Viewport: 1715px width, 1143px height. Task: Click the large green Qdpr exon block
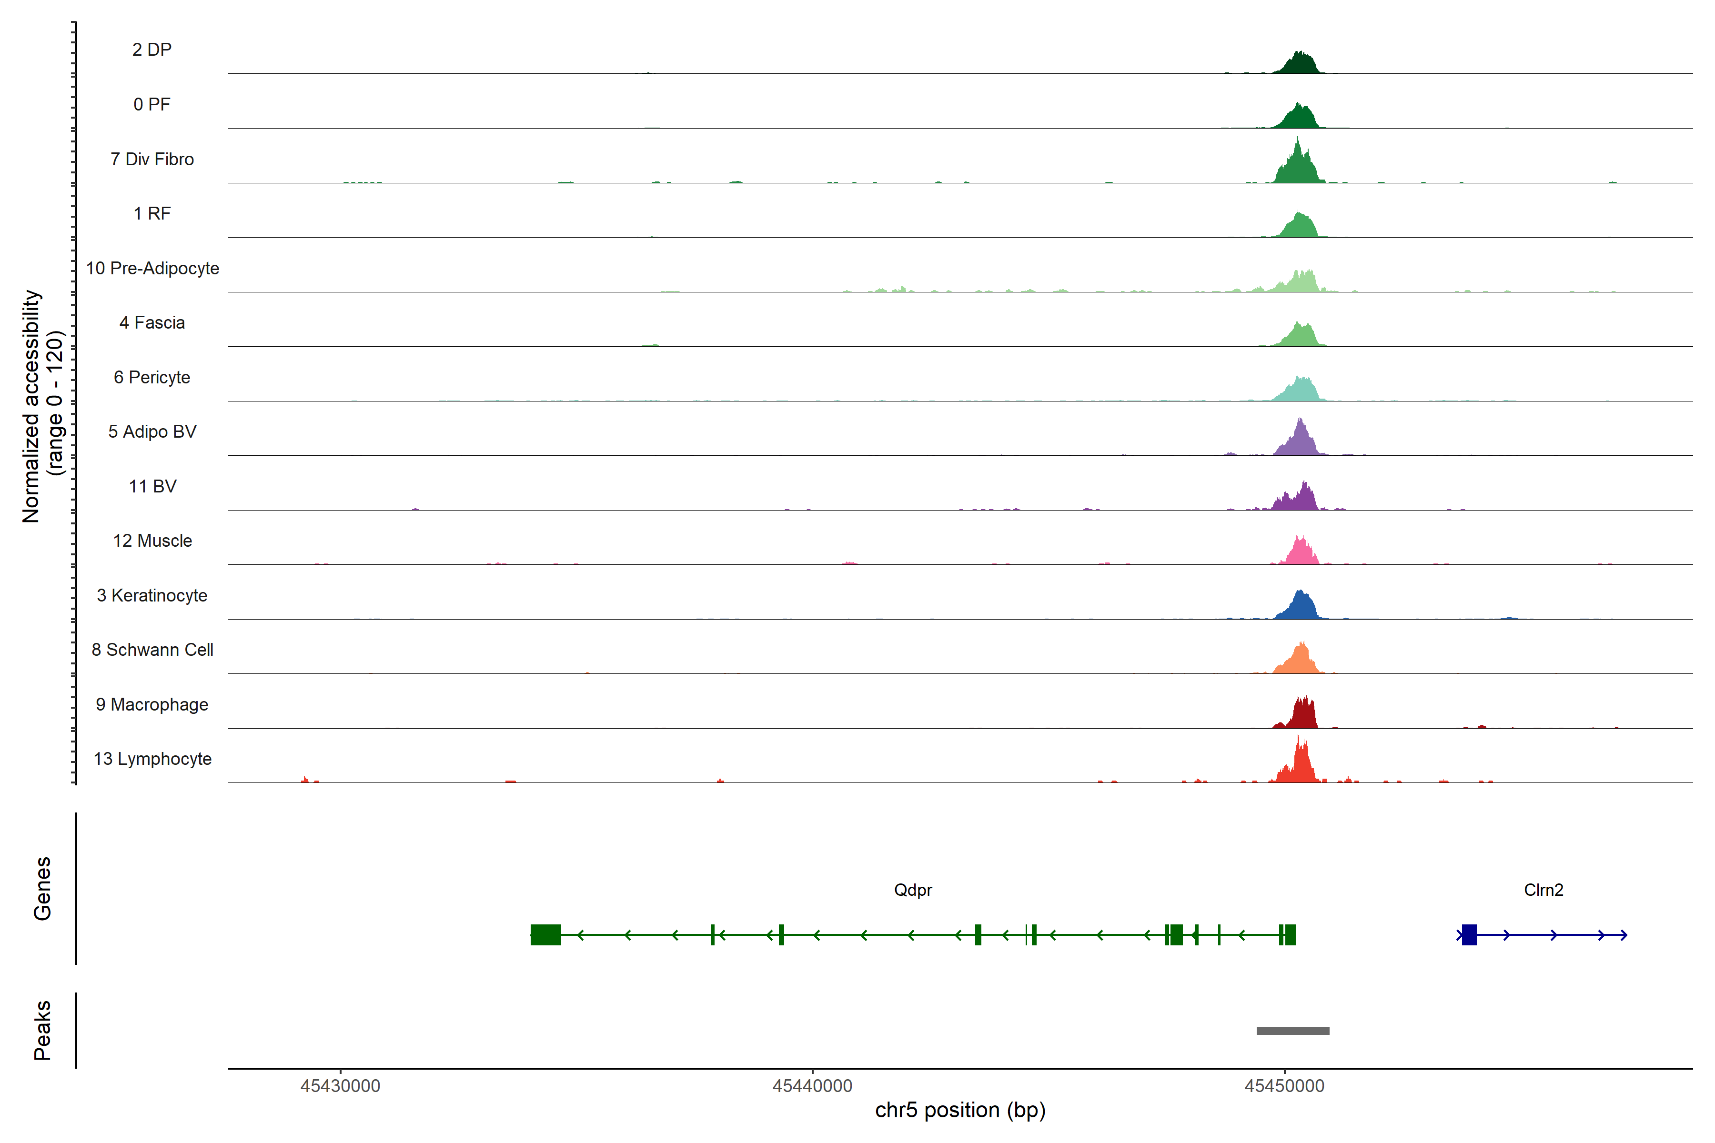pos(545,934)
